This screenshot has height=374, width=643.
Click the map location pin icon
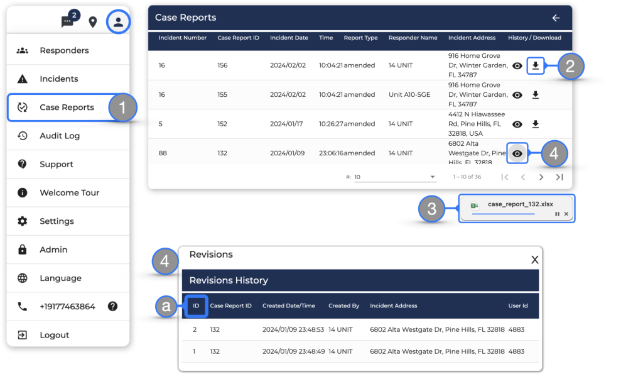click(x=93, y=22)
